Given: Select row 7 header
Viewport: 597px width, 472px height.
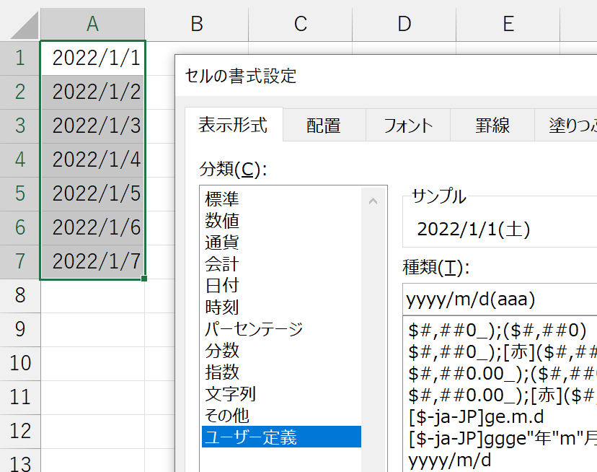Looking at the screenshot, I should 19,261.
